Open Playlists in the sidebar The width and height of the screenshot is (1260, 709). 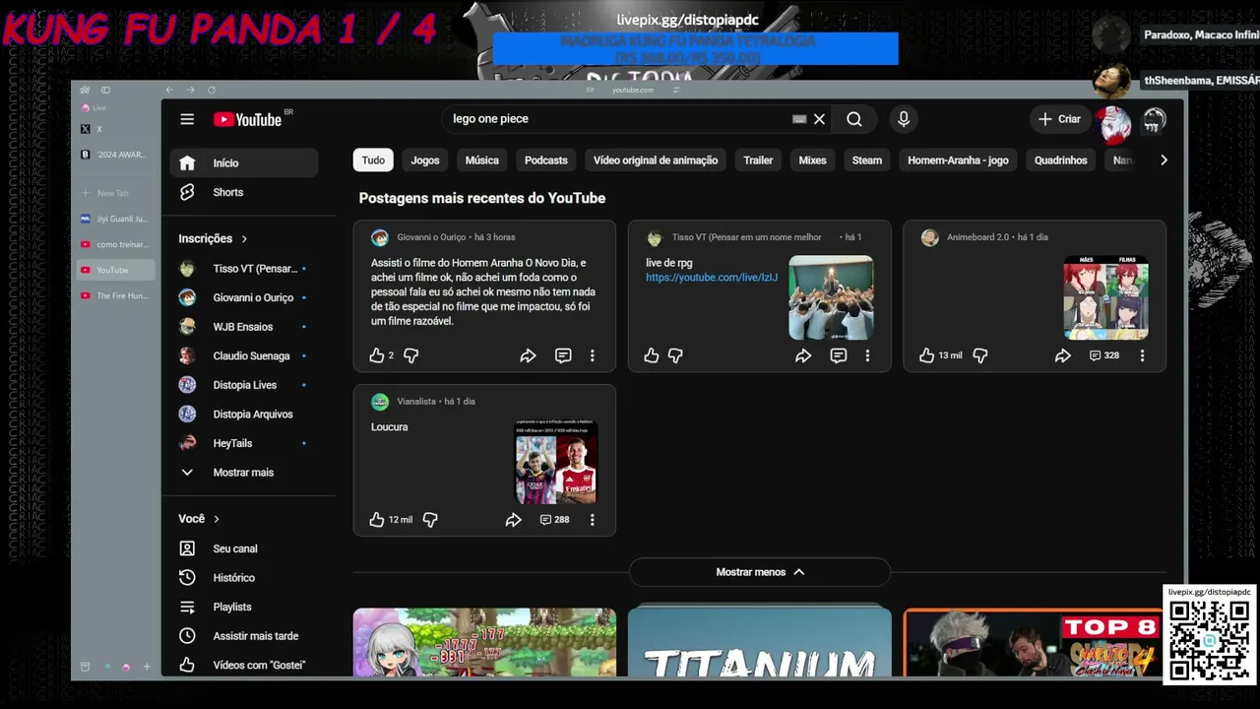click(244, 607)
